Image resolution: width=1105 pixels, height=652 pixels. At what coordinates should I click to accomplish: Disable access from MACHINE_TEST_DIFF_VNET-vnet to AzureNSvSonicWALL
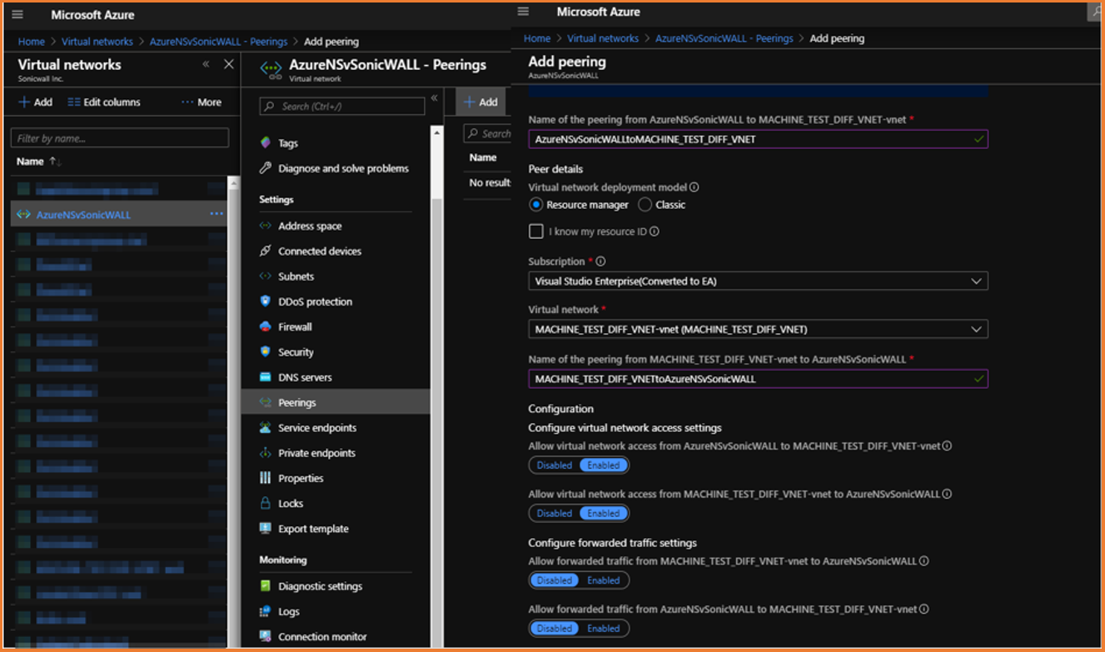tap(555, 514)
